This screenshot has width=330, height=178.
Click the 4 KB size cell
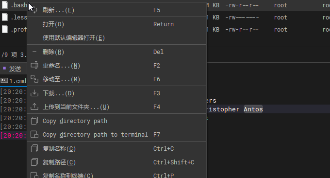pos(213,5)
